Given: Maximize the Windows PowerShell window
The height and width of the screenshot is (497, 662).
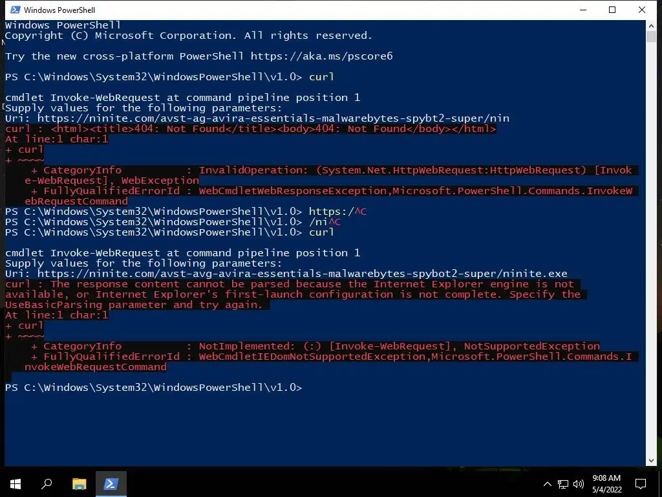Looking at the screenshot, I should (x=612, y=10).
